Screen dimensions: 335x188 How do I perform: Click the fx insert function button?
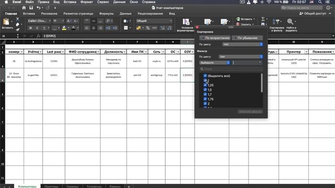click(38, 36)
